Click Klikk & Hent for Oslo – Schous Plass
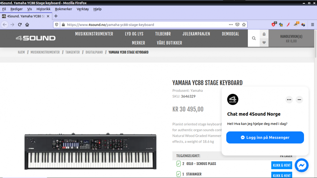The image size is (317, 178). [x=281, y=165]
